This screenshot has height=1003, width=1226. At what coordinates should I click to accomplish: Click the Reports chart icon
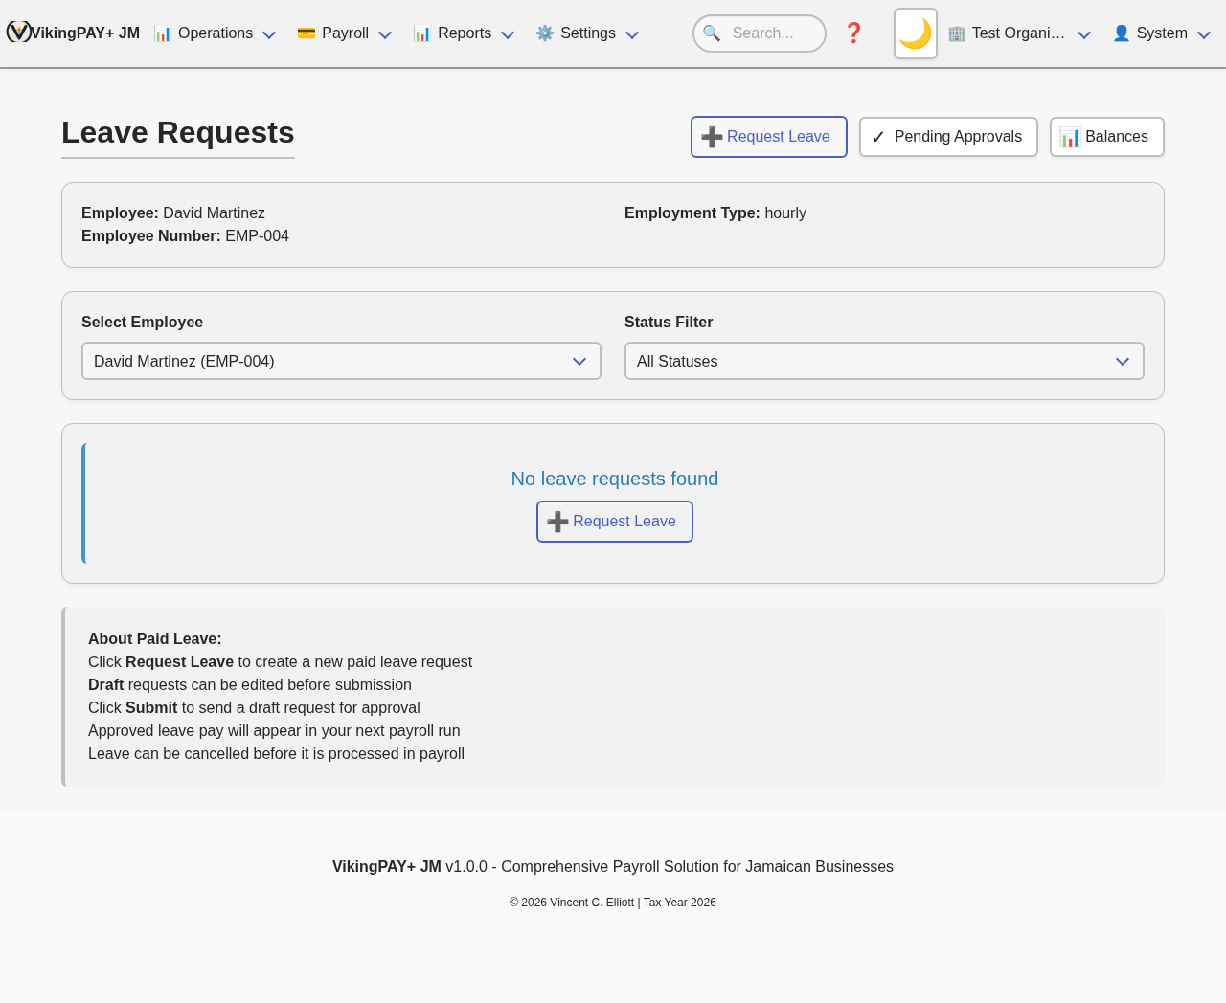click(x=422, y=33)
